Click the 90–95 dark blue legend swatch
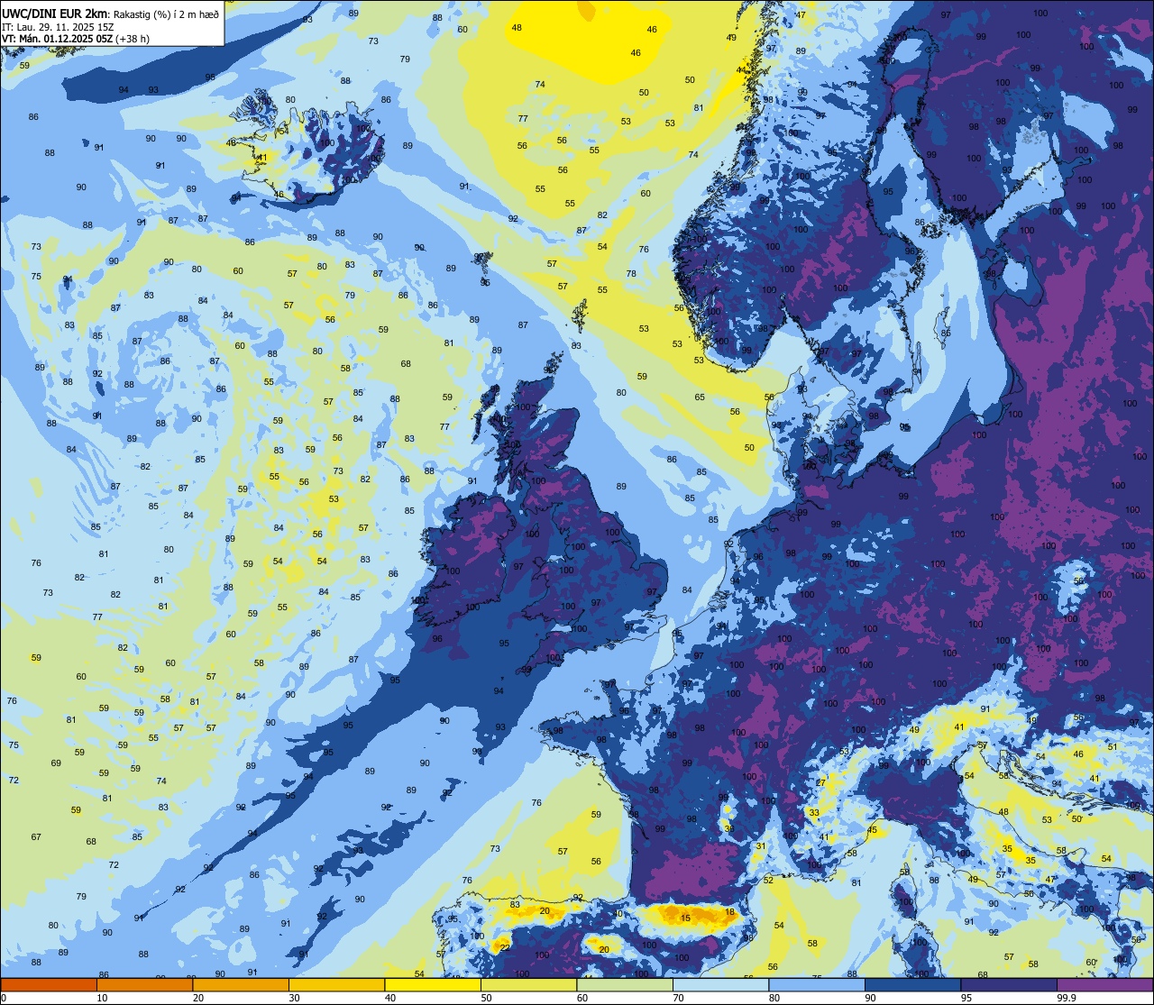The width and height of the screenshot is (1154, 1005). click(x=912, y=984)
